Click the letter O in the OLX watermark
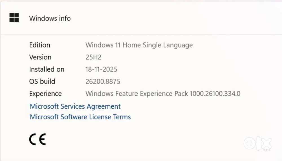The image size is (282, 161). point(250,143)
